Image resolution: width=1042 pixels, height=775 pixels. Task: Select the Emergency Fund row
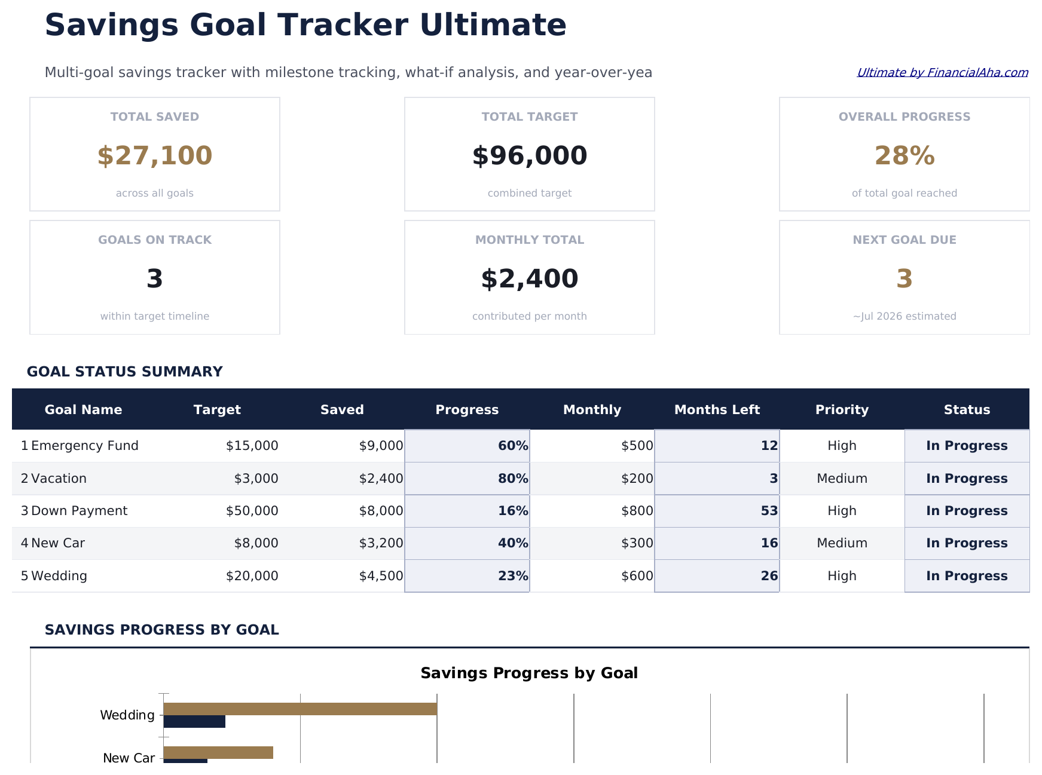click(x=85, y=445)
